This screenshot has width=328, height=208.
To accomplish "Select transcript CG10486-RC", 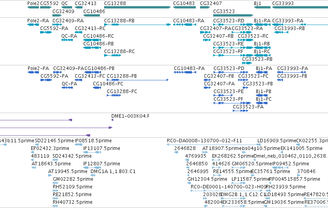I will click(92, 40).
